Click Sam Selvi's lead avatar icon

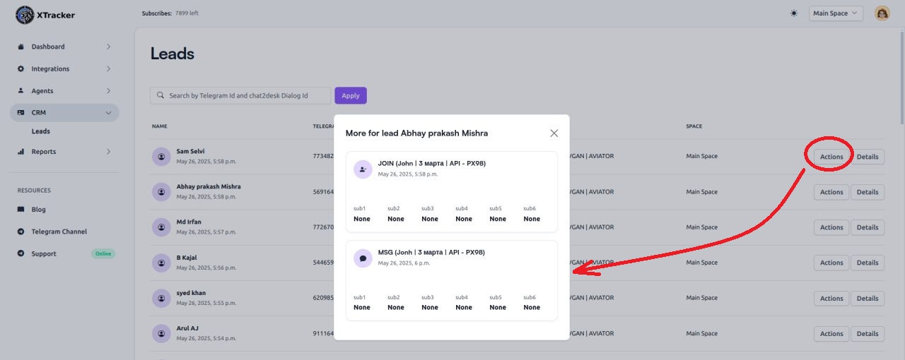[x=161, y=156]
